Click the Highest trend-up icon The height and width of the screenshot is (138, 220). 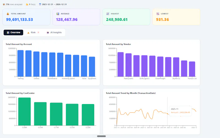[108, 14]
